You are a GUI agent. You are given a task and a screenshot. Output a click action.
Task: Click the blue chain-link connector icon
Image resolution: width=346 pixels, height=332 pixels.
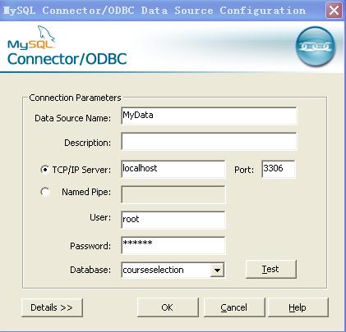[316, 47]
